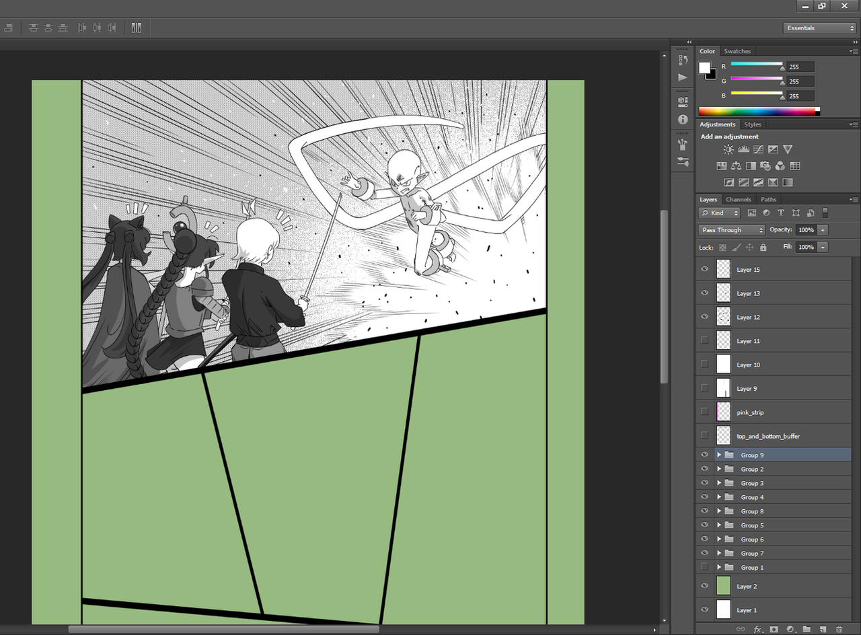Filter layers by smart objects icon
861x635 pixels.
coord(811,213)
